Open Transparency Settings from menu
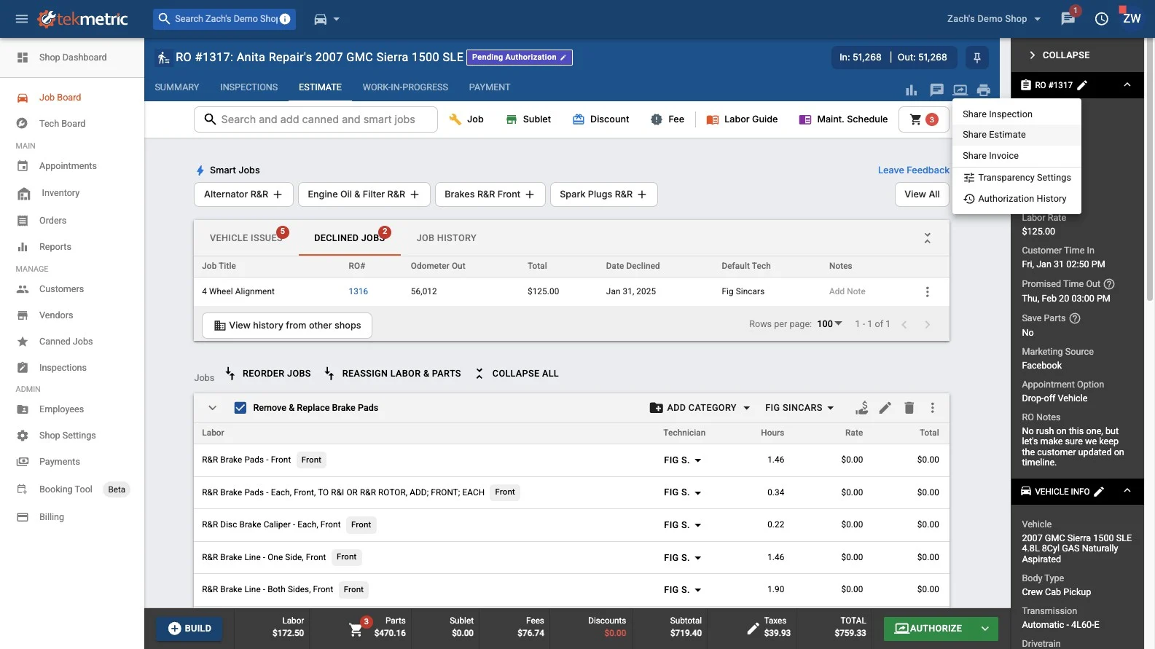1155x649 pixels. pos(1016,178)
